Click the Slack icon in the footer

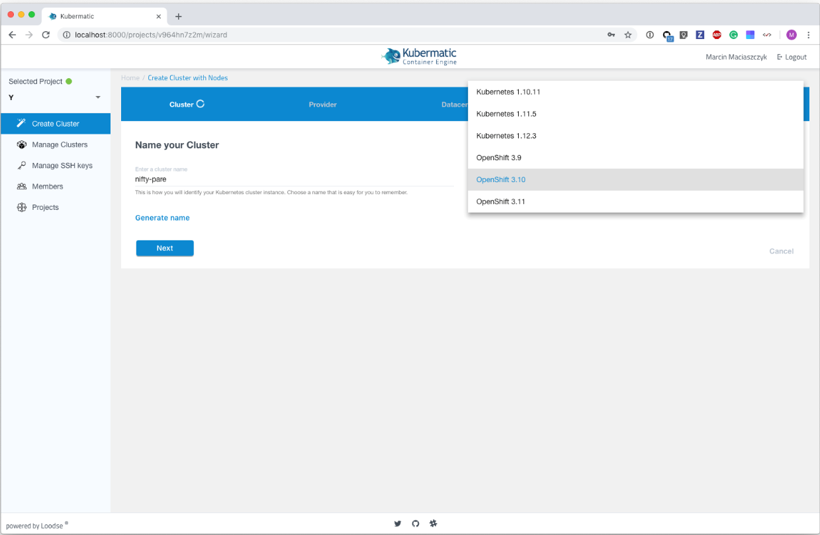click(x=433, y=523)
